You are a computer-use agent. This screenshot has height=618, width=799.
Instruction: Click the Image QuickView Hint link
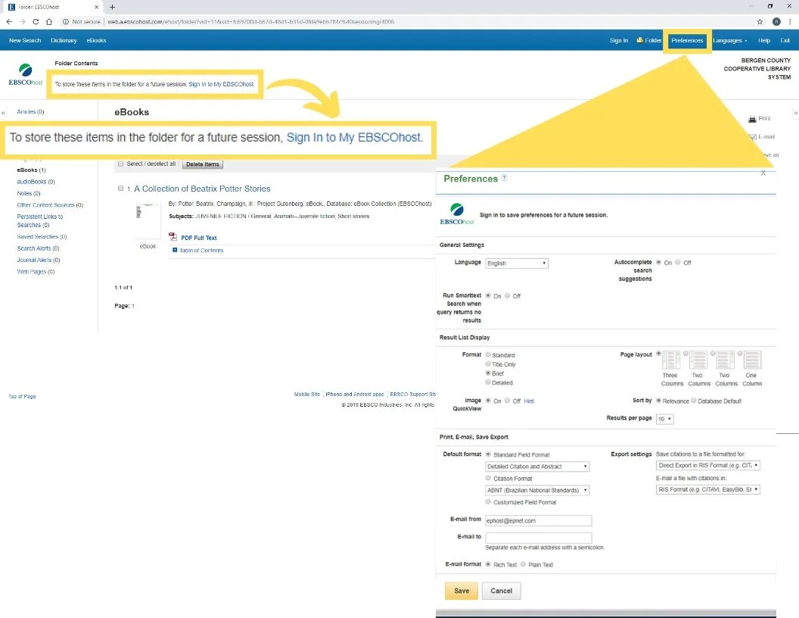[x=529, y=401]
